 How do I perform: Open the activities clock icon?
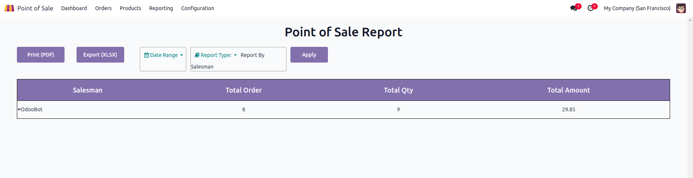pyautogui.click(x=591, y=8)
